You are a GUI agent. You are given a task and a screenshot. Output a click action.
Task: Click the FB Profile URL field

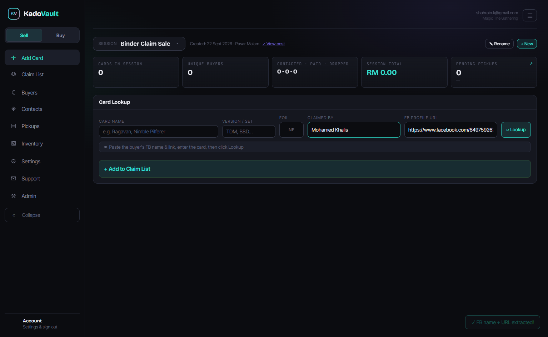point(451,130)
